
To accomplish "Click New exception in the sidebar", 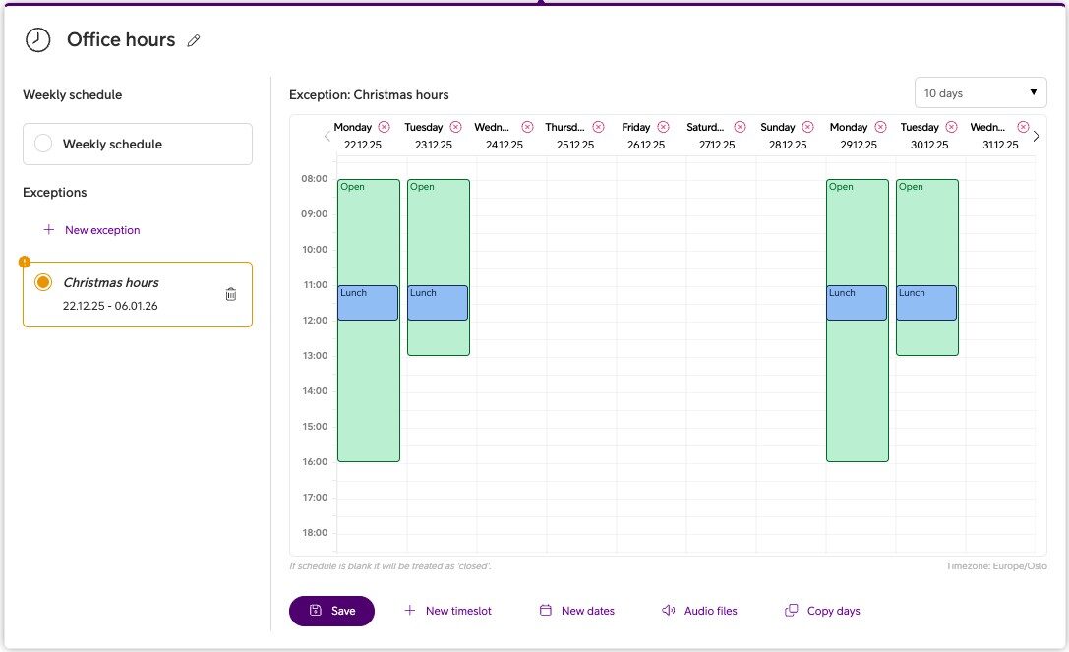I will pyautogui.click(x=92, y=230).
